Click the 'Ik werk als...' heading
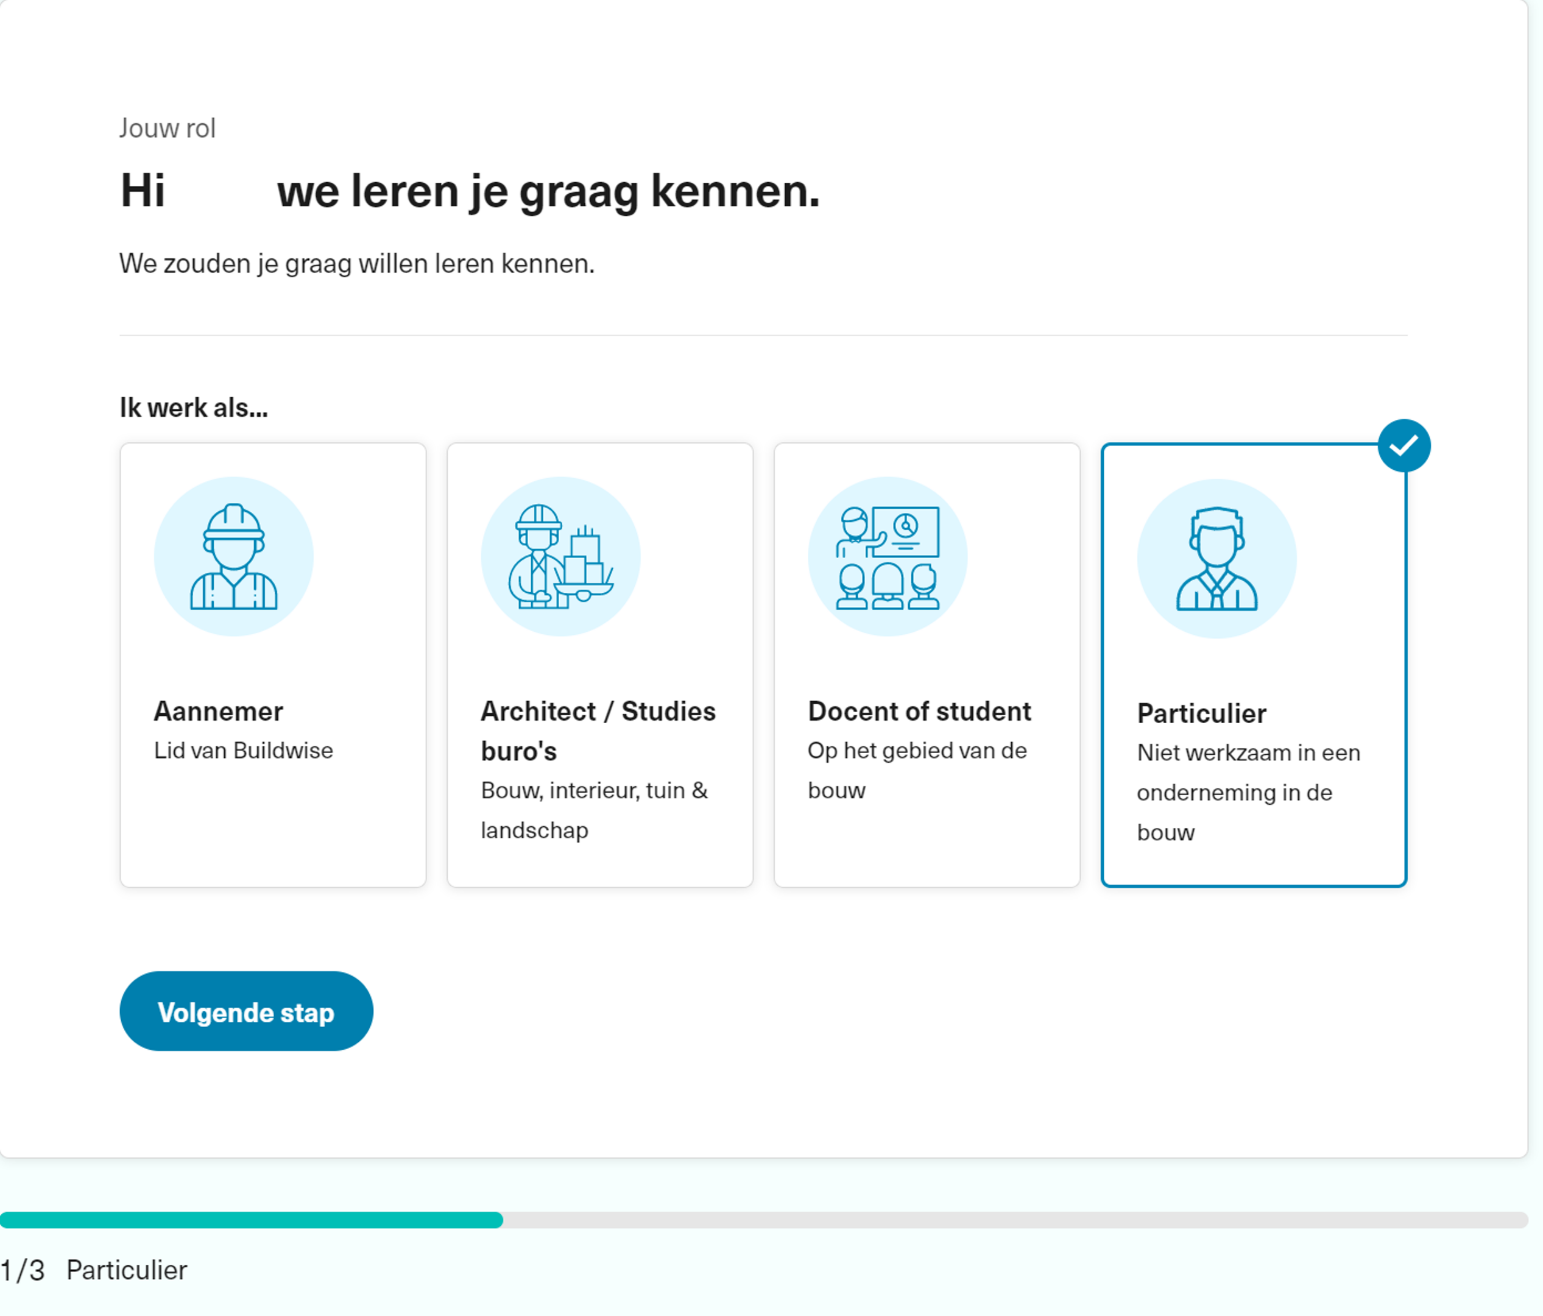This screenshot has height=1316, width=1543. click(194, 406)
